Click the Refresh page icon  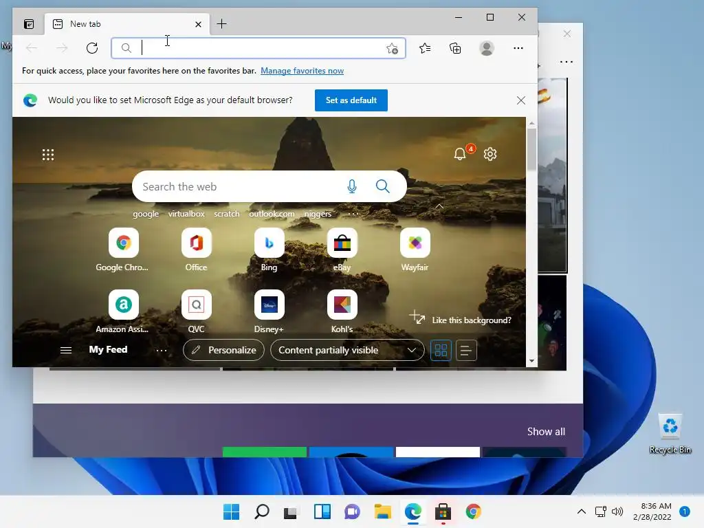pyautogui.click(x=92, y=48)
